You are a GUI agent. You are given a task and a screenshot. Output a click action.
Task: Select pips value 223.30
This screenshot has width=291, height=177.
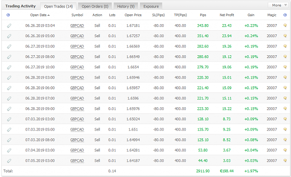203,109
